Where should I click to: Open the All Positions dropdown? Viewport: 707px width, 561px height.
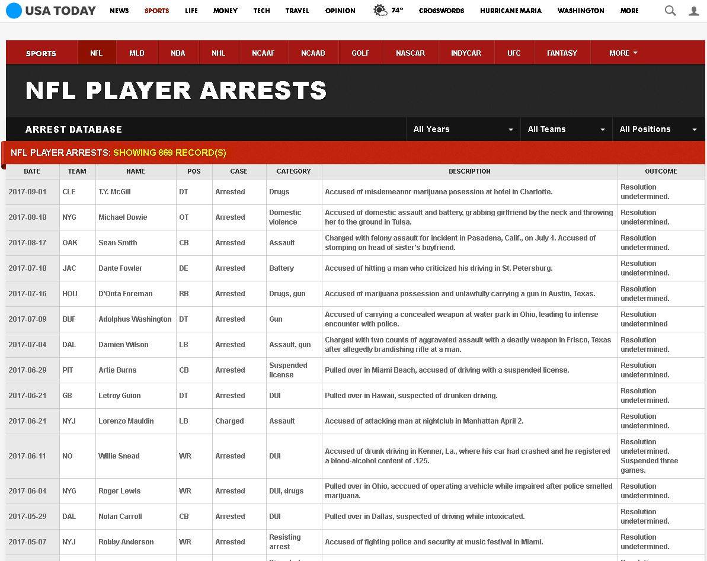pos(659,129)
